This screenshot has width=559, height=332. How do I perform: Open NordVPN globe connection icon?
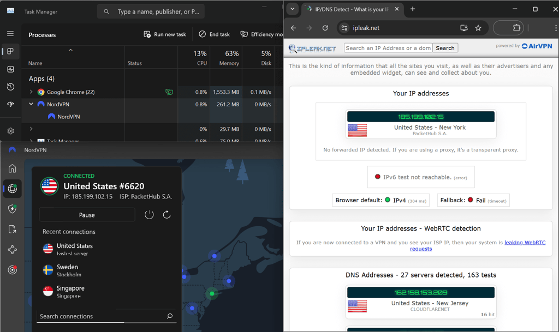pyautogui.click(x=13, y=189)
